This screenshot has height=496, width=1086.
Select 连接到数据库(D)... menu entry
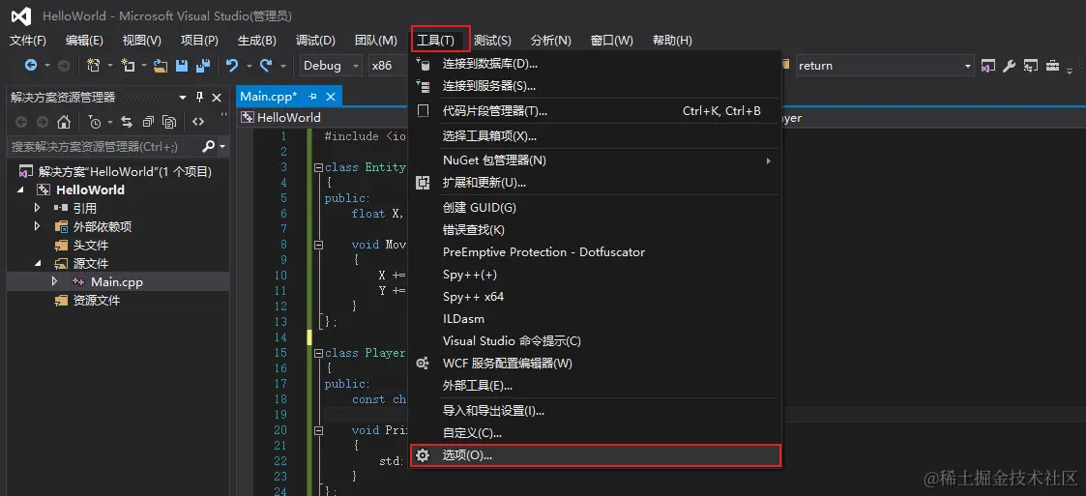(x=595, y=64)
